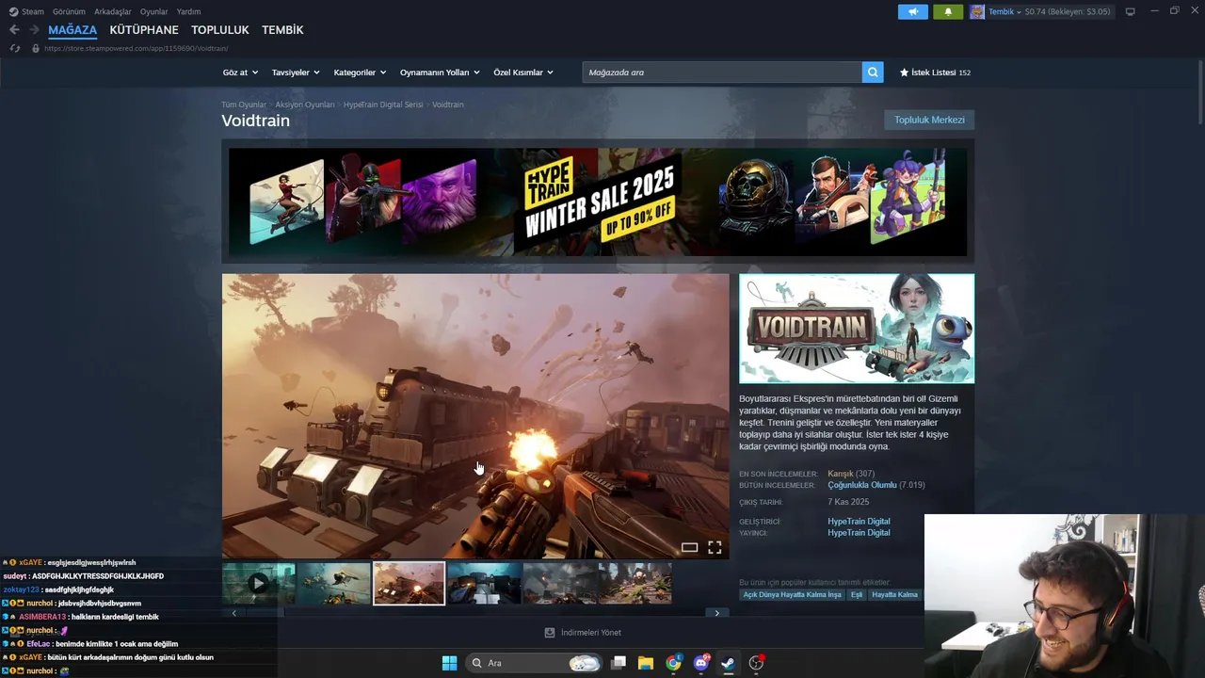Click Tüm Oyunlar breadcrumb link
Viewport: 1205px width, 678px height.
[x=244, y=105]
